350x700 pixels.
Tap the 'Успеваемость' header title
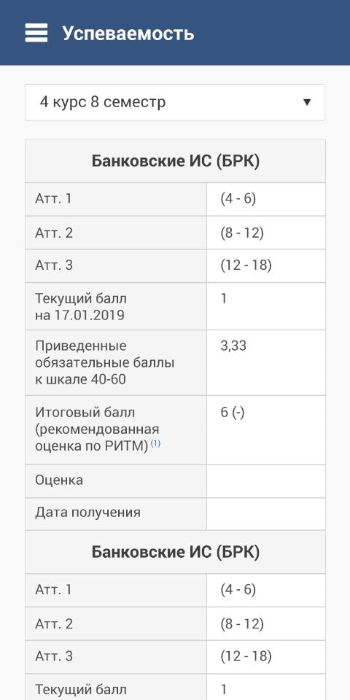128,34
